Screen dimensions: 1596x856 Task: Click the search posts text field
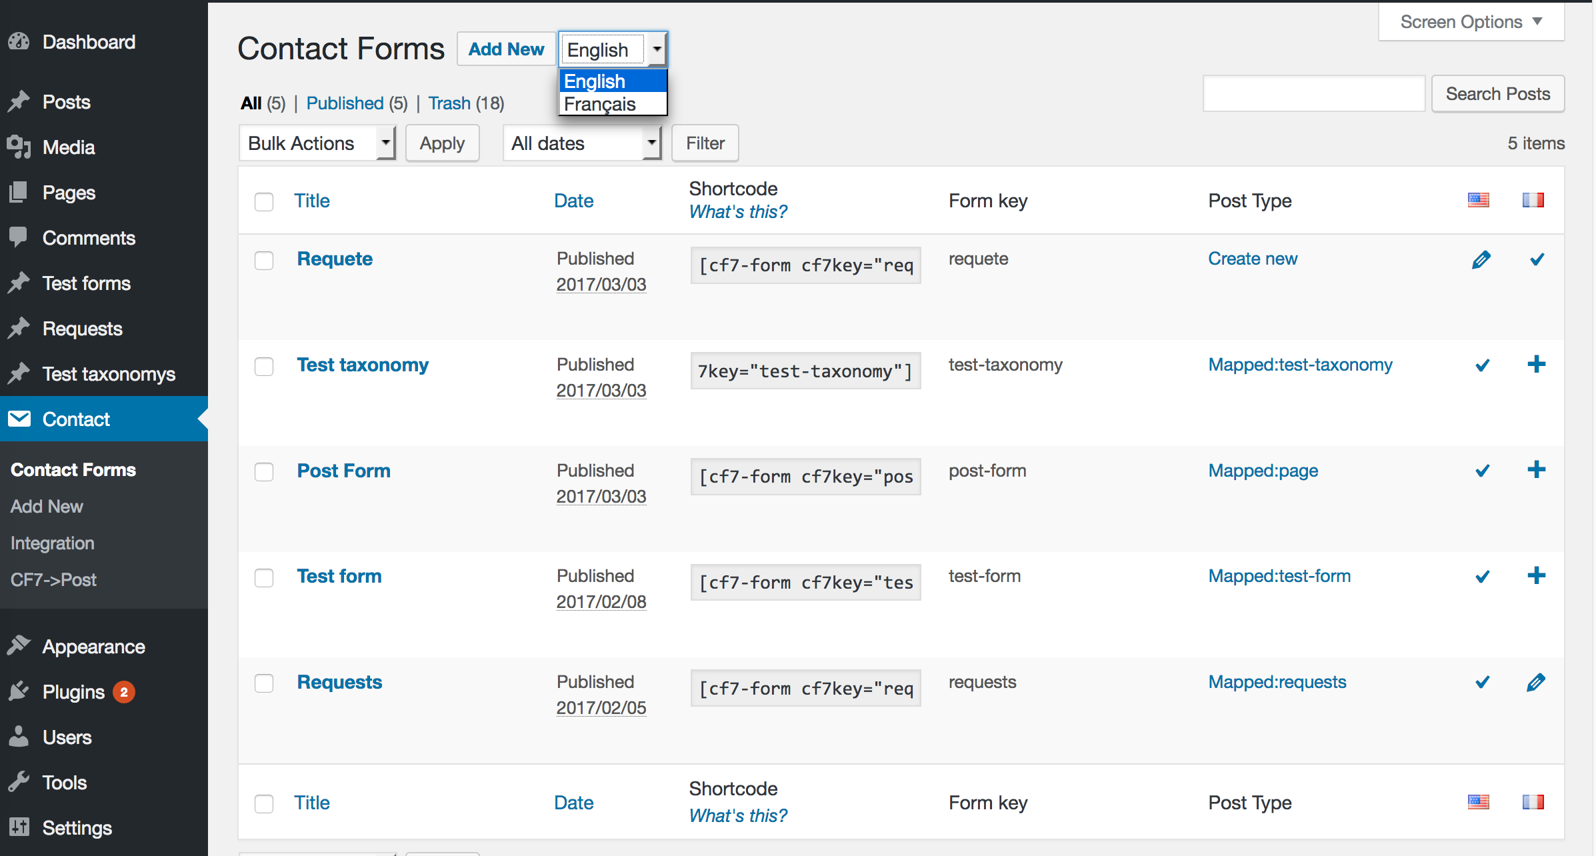click(x=1313, y=94)
